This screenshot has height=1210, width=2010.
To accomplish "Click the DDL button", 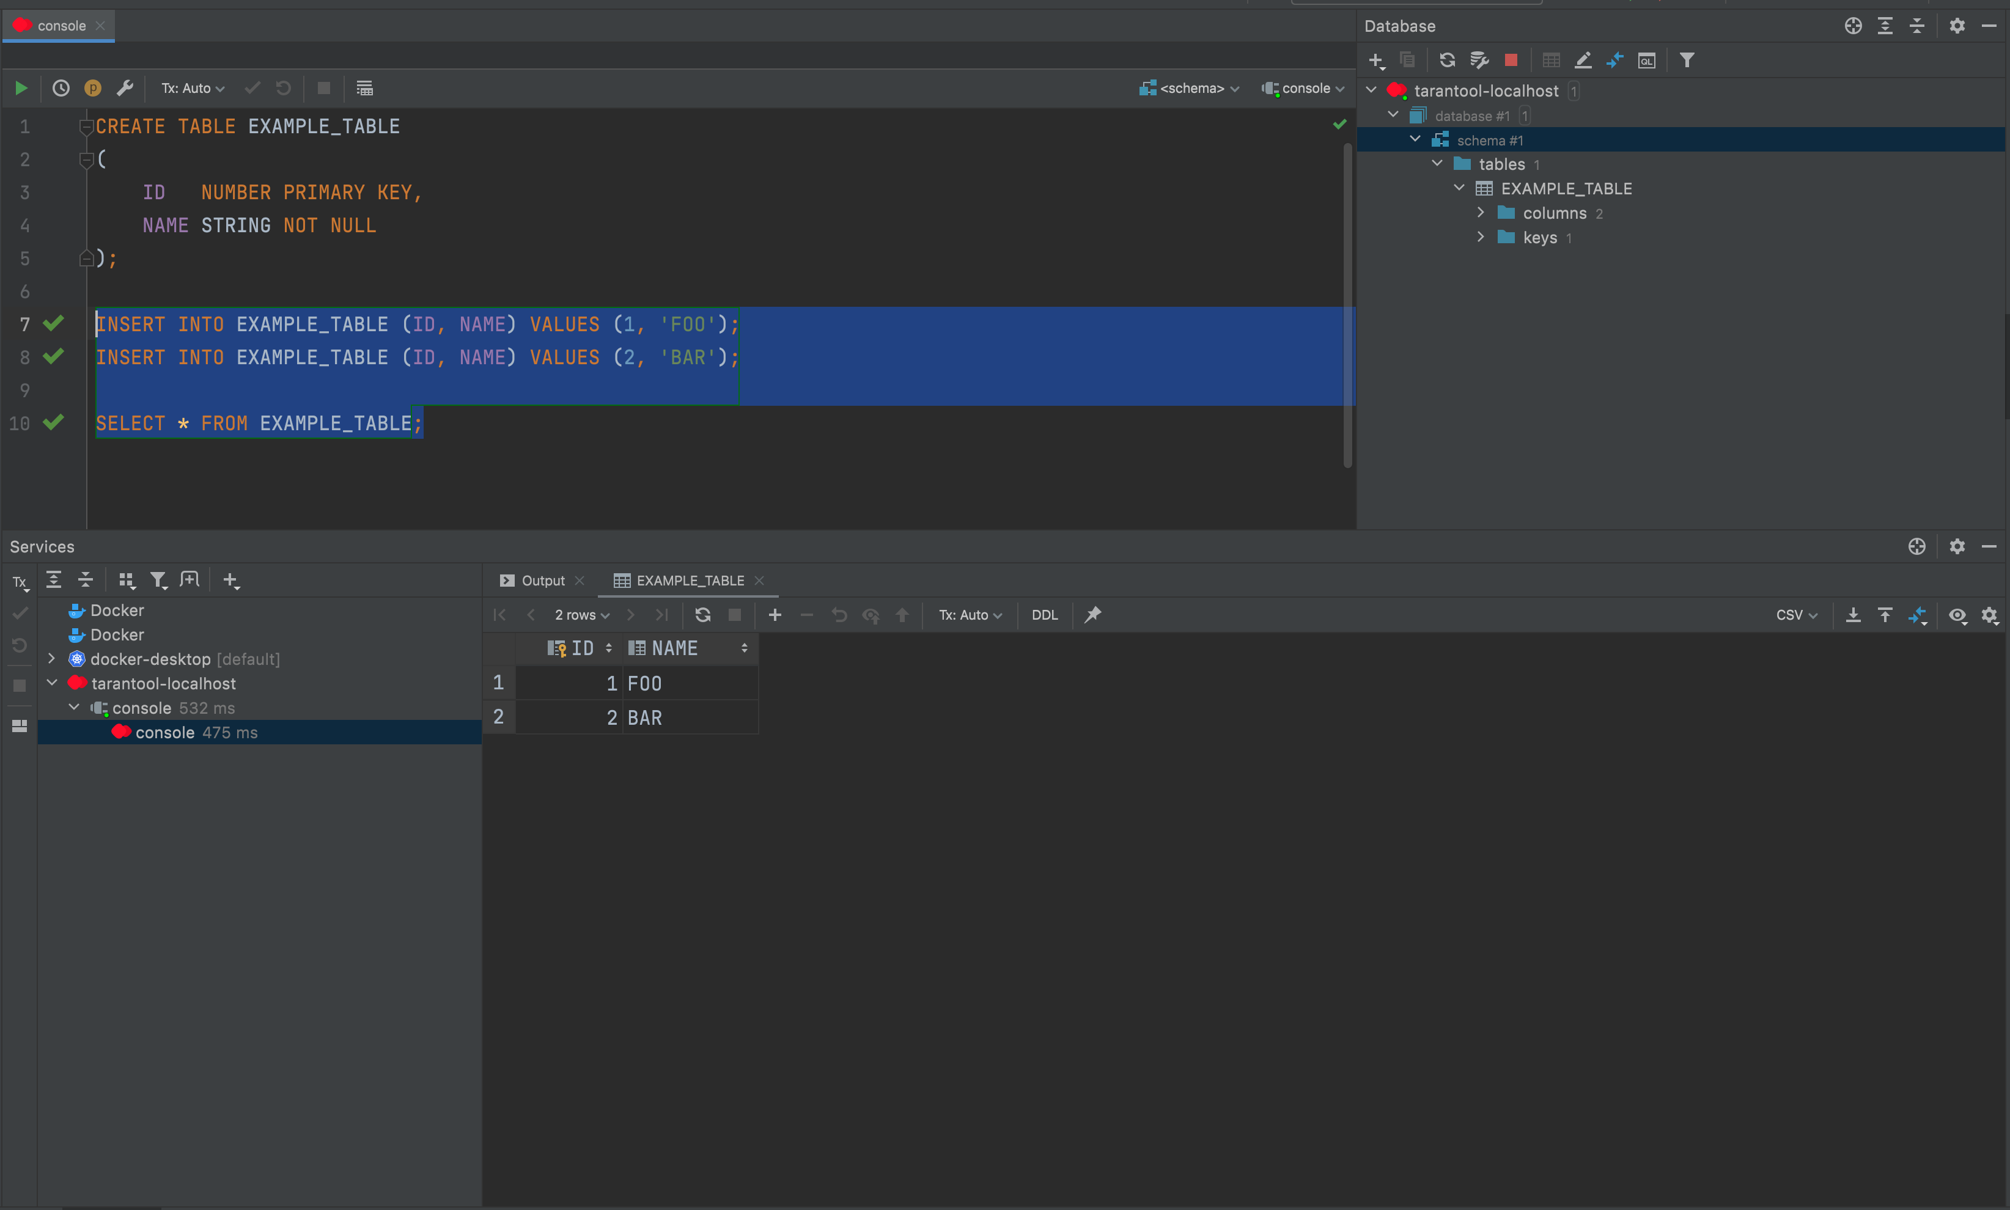I will tap(1044, 615).
